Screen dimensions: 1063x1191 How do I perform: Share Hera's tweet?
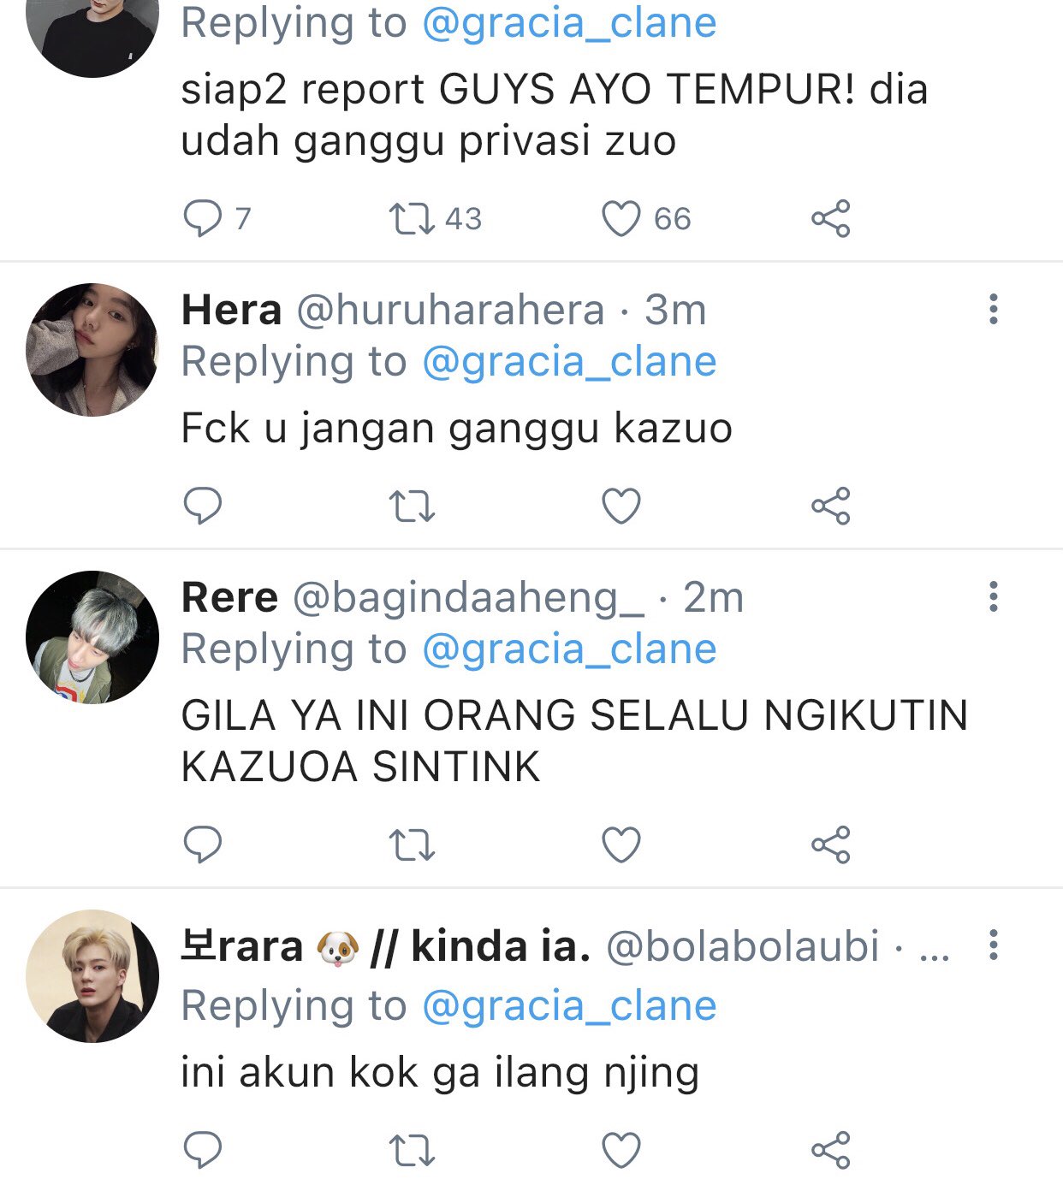(x=830, y=506)
